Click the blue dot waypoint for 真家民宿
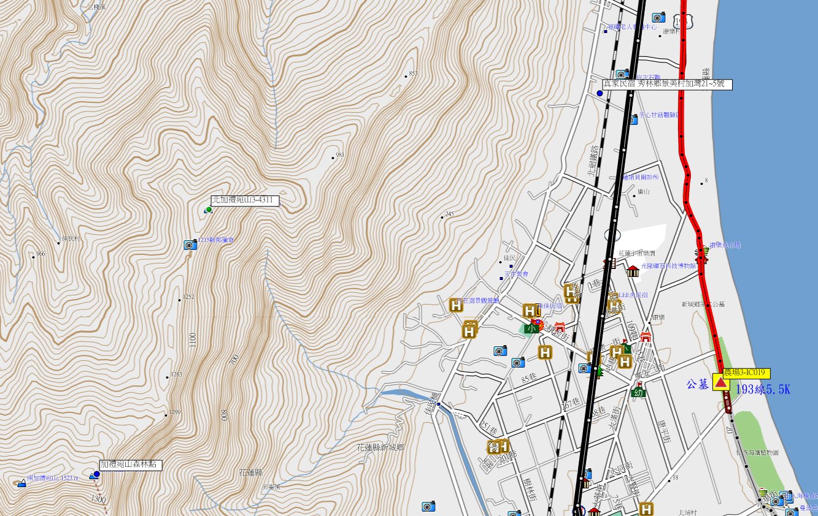The width and height of the screenshot is (818, 516). [600, 93]
